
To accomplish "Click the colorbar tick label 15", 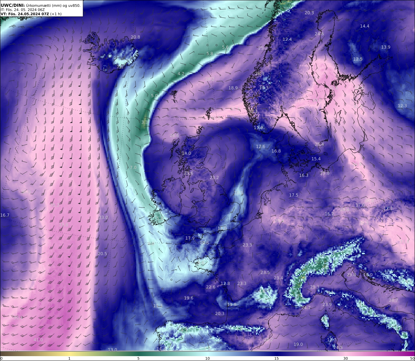I will tap(277, 358).
